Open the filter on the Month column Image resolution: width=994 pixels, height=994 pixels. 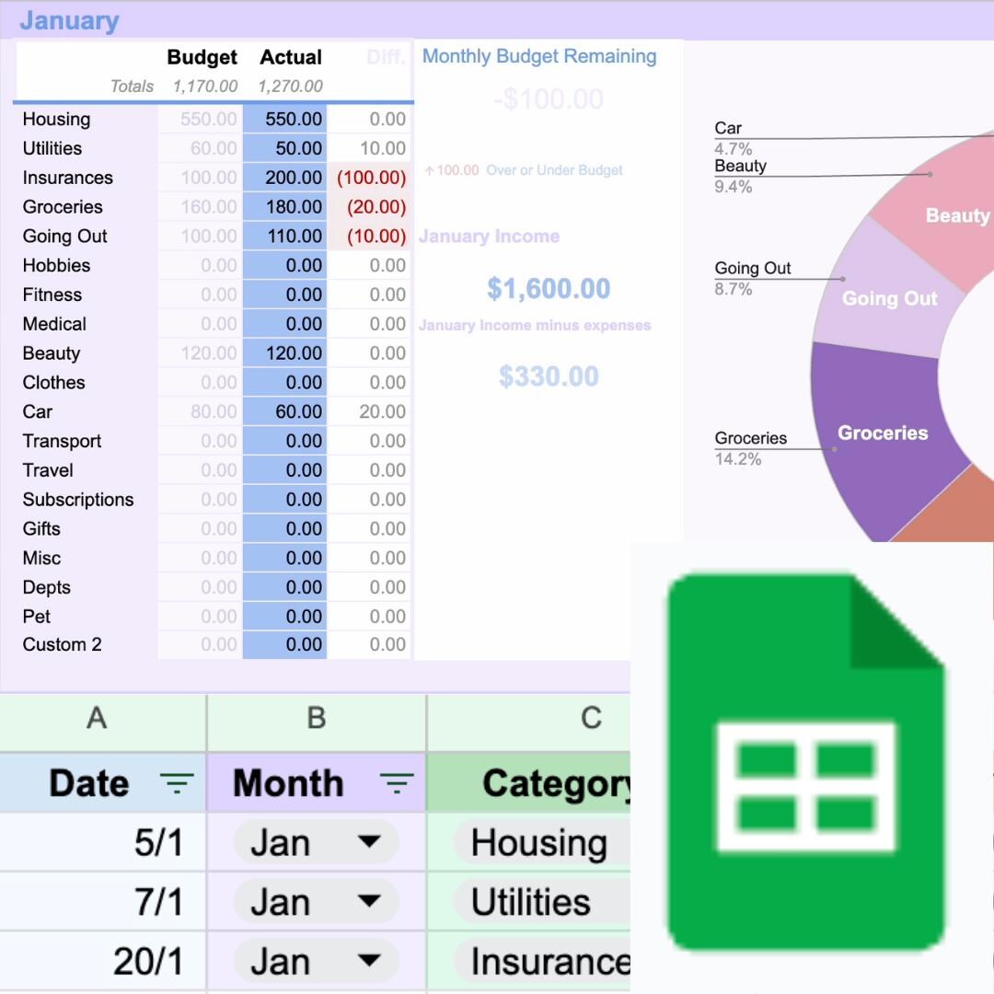(x=398, y=783)
